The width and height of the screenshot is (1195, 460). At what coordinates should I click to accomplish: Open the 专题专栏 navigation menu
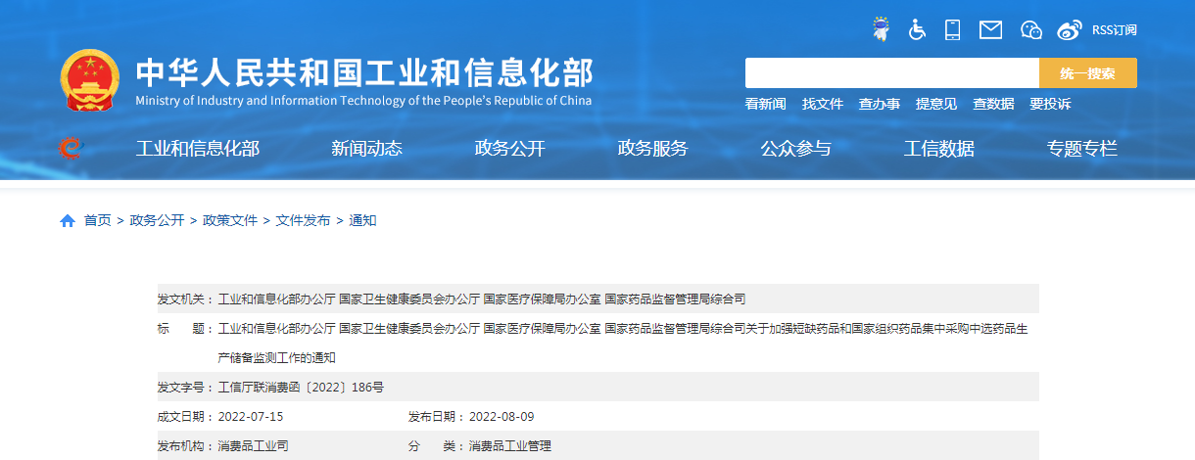(x=1081, y=149)
